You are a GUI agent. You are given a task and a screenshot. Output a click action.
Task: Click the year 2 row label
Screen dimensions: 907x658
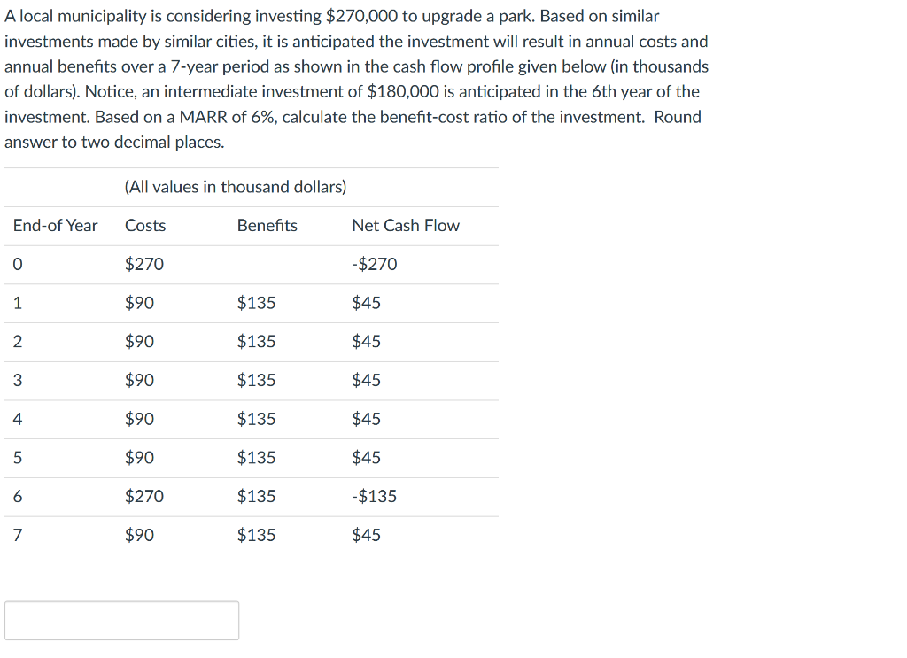(18, 342)
